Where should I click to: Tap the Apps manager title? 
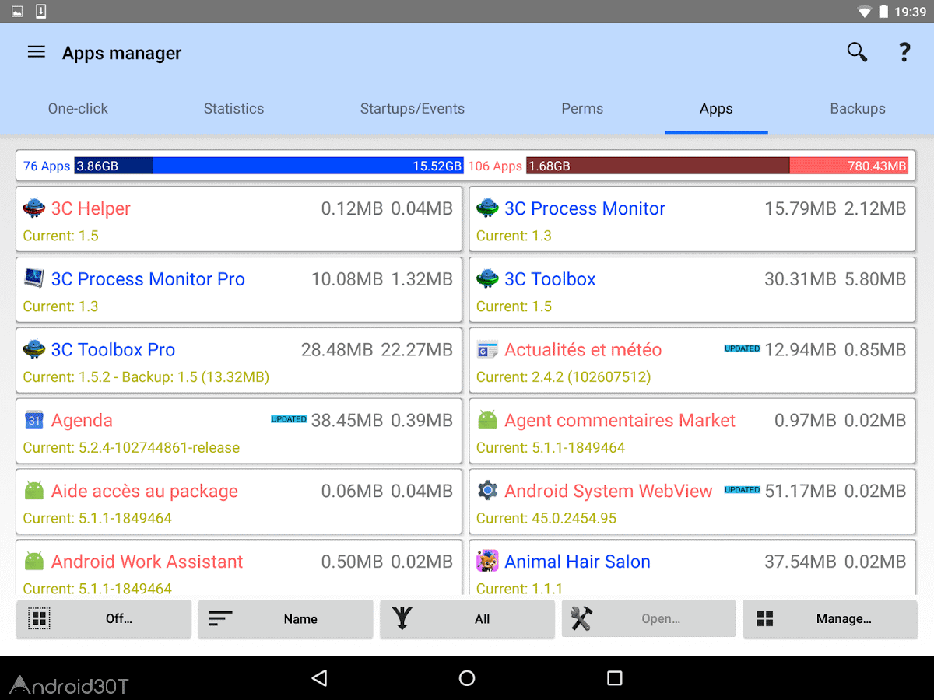[x=121, y=53]
